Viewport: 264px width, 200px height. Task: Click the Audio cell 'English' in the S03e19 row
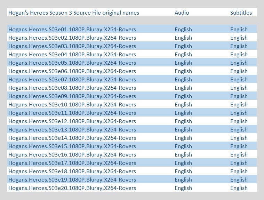(183, 179)
